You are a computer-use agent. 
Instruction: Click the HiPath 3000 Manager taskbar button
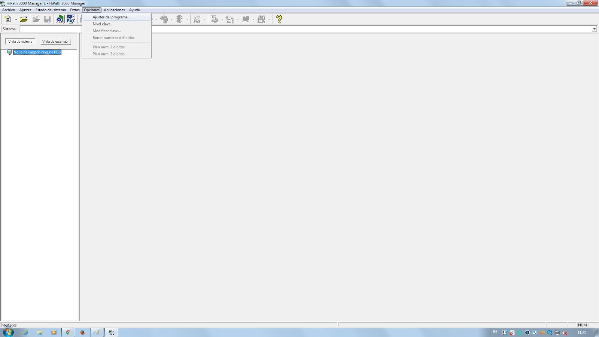click(x=111, y=333)
